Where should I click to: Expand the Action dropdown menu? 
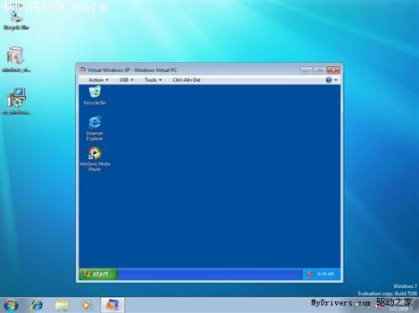coord(98,80)
